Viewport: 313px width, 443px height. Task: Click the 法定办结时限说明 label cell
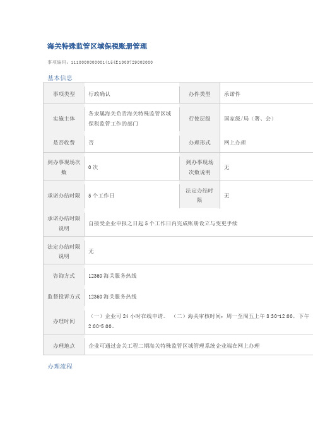point(64,251)
